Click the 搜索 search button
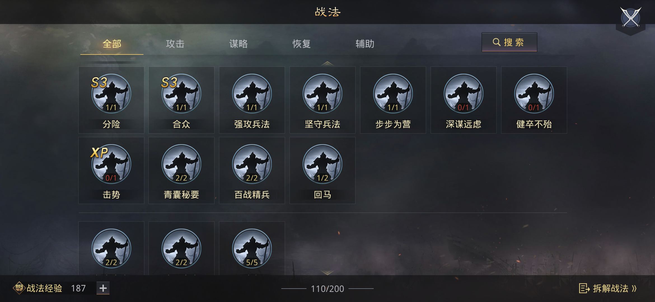This screenshot has width=655, height=302. click(509, 42)
